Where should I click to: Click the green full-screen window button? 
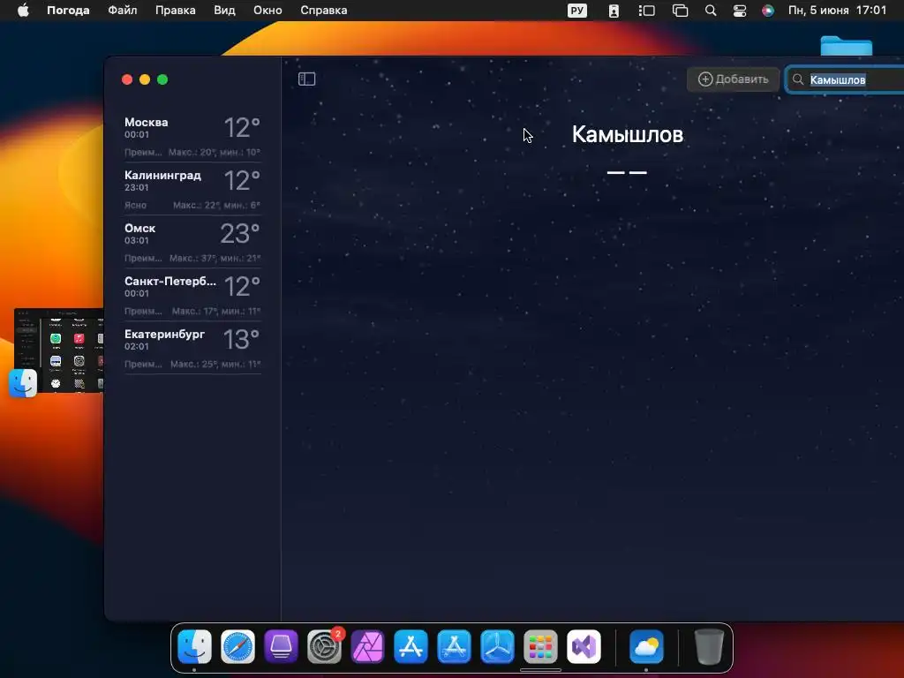(162, 79)
